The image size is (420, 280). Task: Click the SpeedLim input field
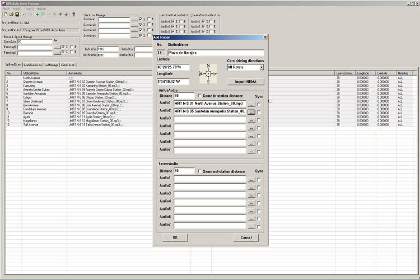click(x=35, y=41)
